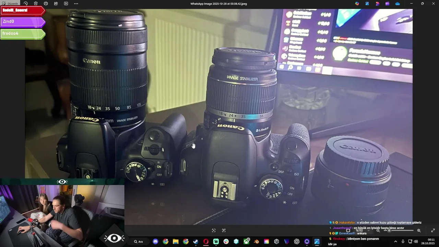Open Google Chrome next to Discord on taskbar

(166, 242)
